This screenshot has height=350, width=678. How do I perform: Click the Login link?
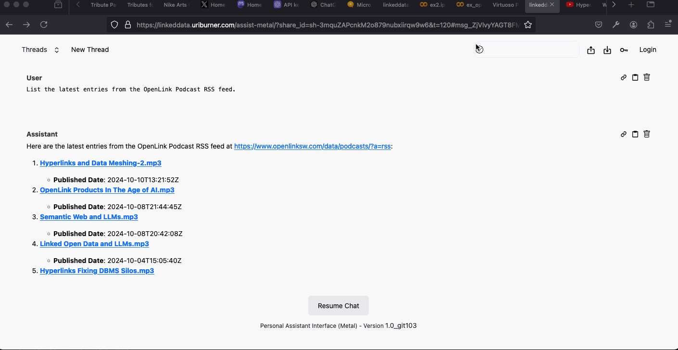coord(648,50)
